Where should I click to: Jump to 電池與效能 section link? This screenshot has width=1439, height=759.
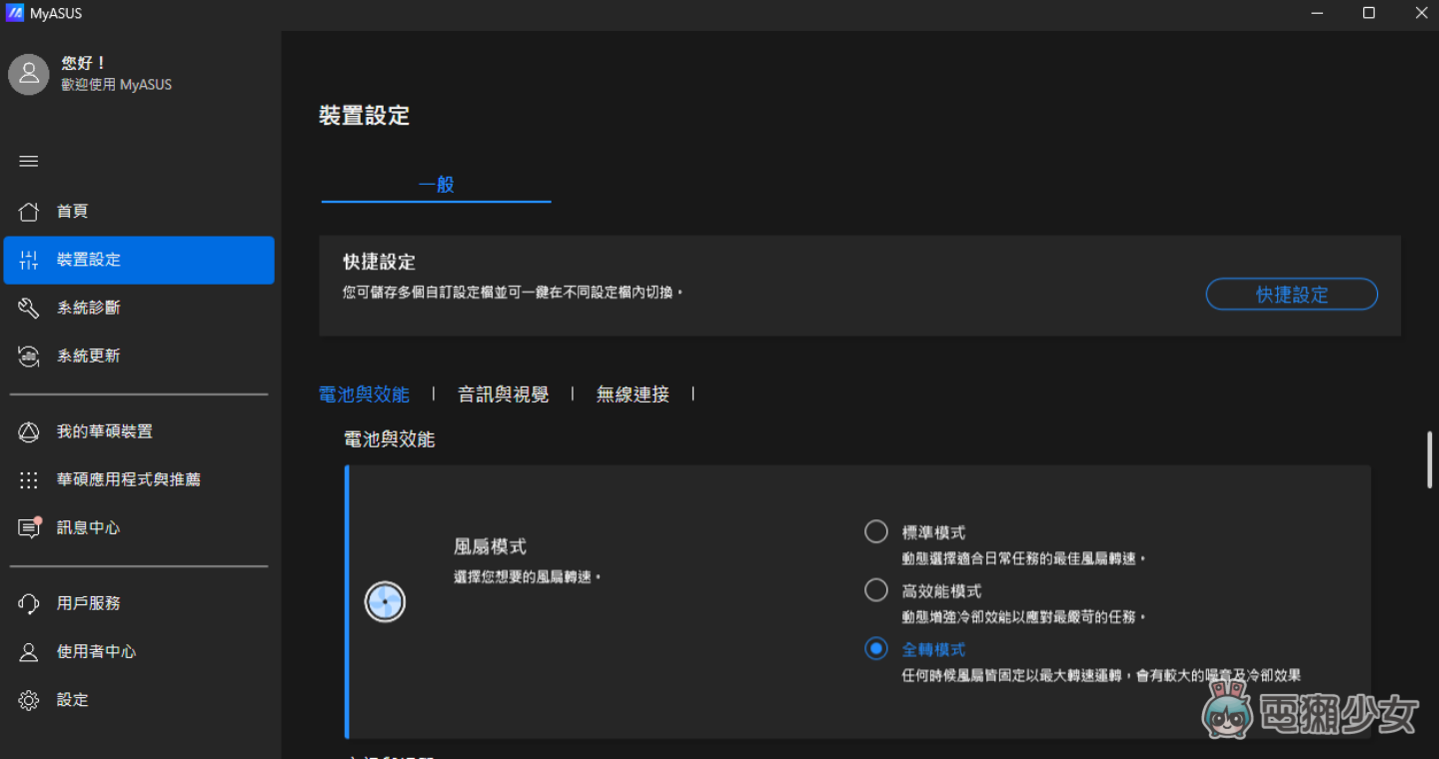tap(364, 394)
